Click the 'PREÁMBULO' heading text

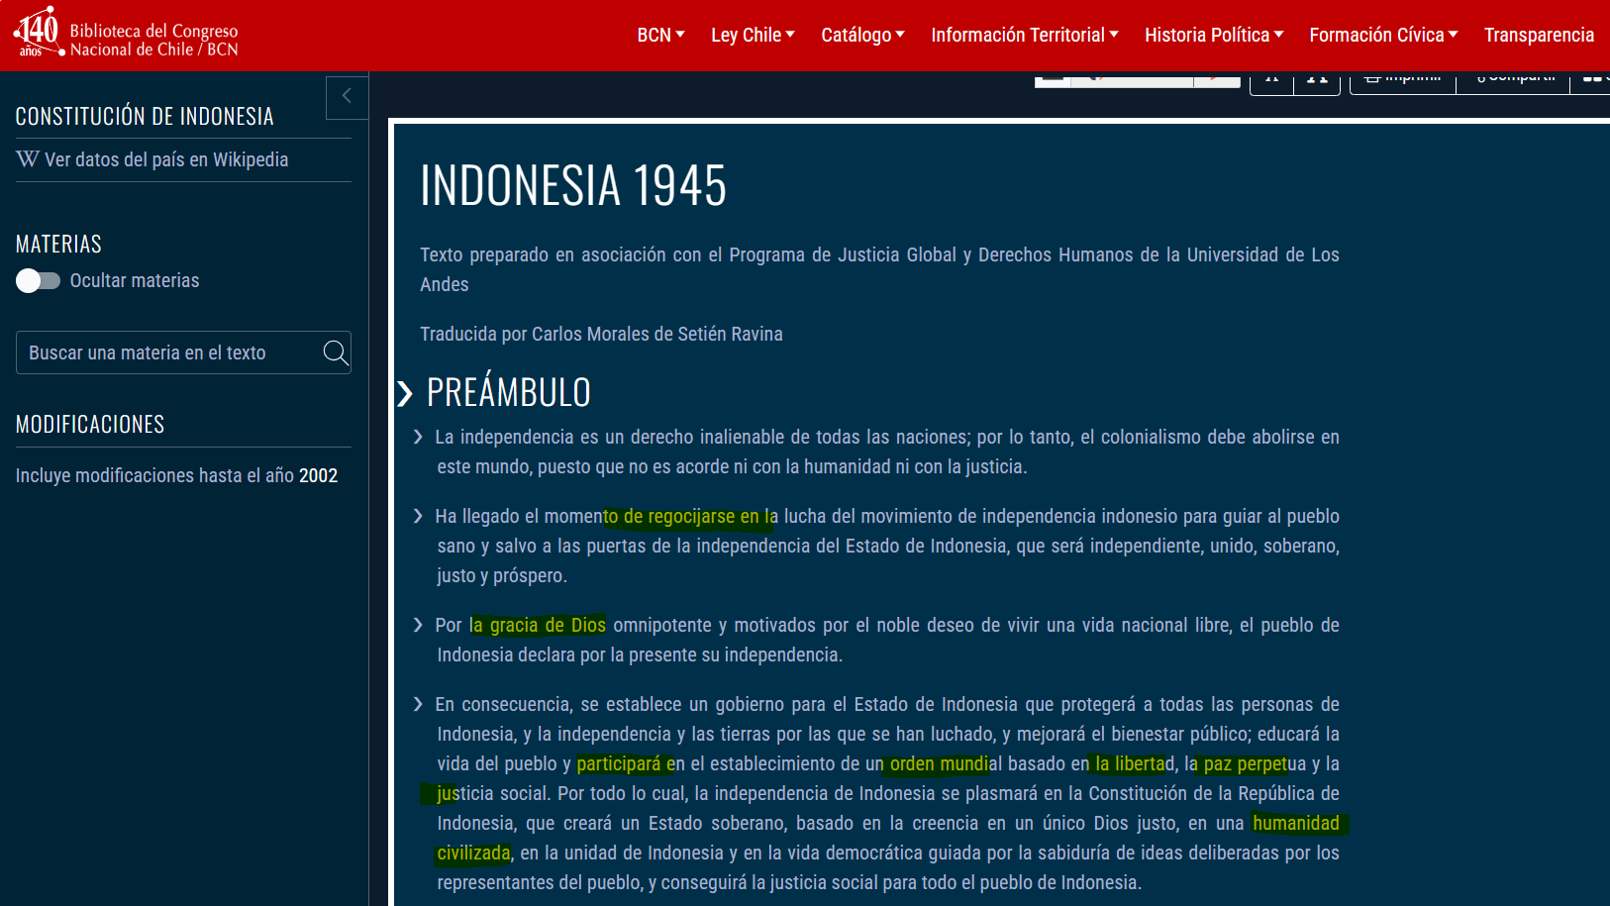click(509, 393)
